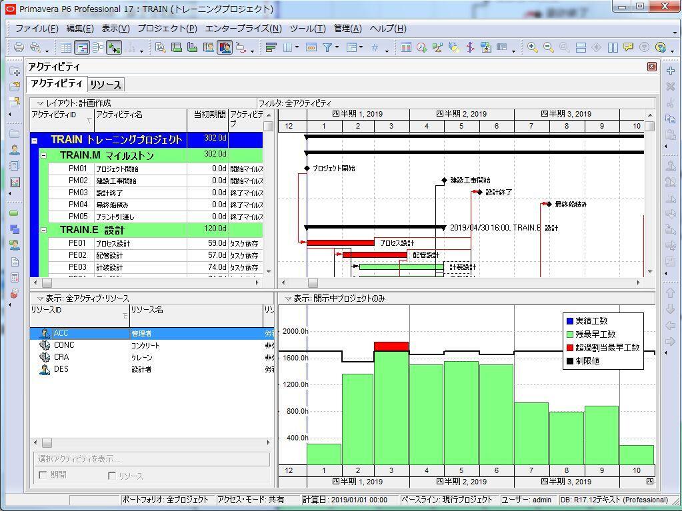Open Print Preview from the toolbar

[x=35, y=47]
